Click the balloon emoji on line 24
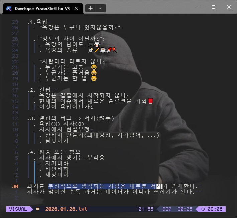 (x=114, y=50)
